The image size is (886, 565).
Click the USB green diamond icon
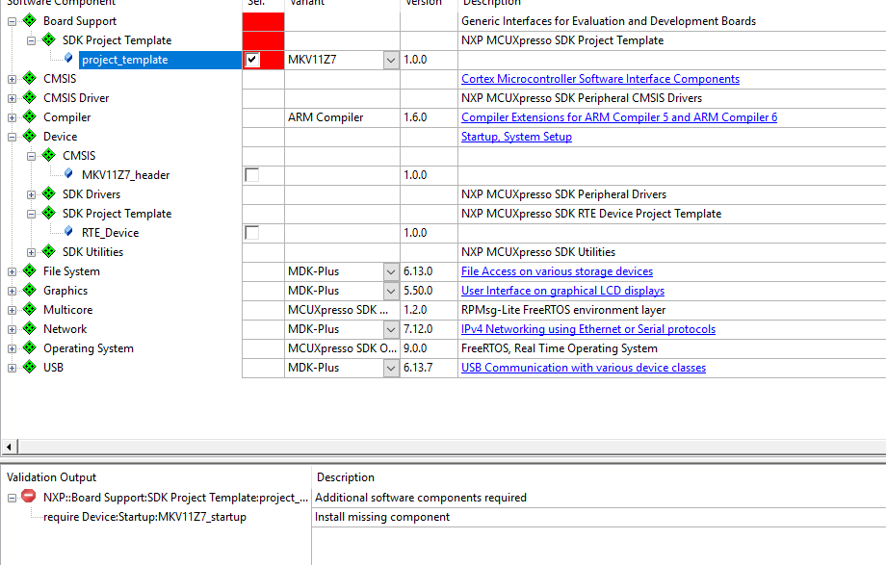click(30, 368)
